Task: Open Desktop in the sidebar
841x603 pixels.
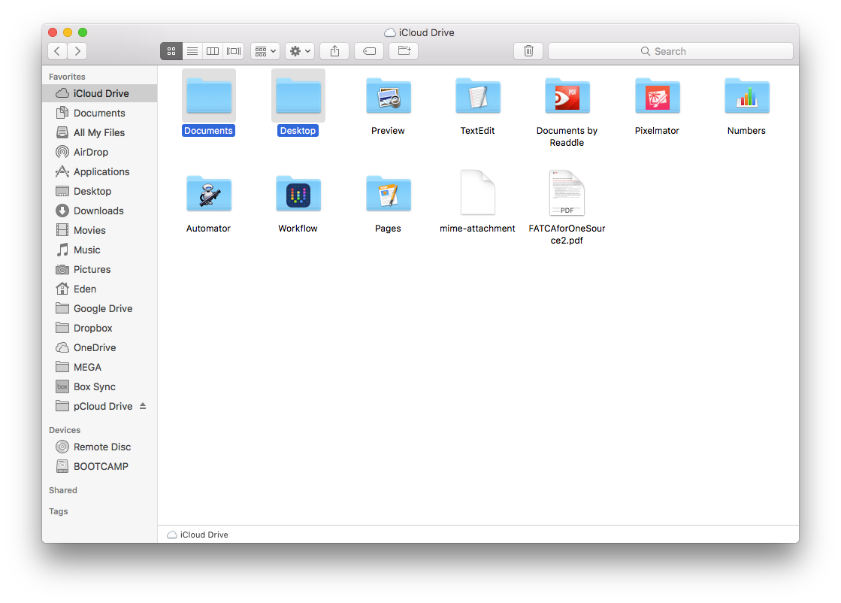Action: coord(100,191)
